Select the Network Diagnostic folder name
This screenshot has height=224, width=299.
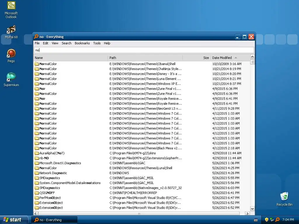pos(53,173)
